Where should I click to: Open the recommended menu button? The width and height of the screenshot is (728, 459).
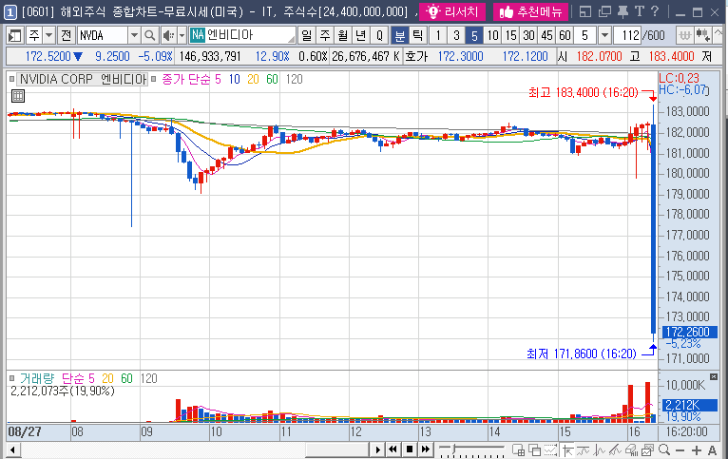530,11
